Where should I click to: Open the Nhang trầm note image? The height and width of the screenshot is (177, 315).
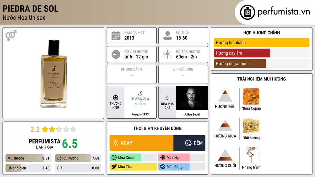coord(251,155)
